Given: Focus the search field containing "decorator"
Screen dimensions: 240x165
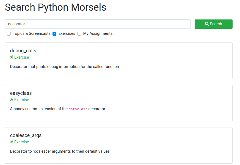Looking at the screenshot, I should pyautogui.click(x=98, y=24).
